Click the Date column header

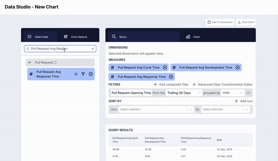(x=219, y=140)
